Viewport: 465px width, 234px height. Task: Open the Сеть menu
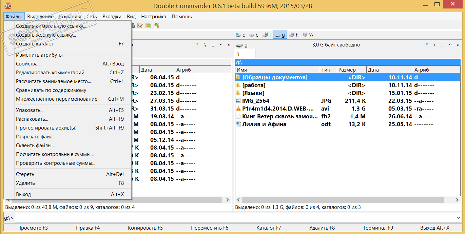[x=92, y=16]
